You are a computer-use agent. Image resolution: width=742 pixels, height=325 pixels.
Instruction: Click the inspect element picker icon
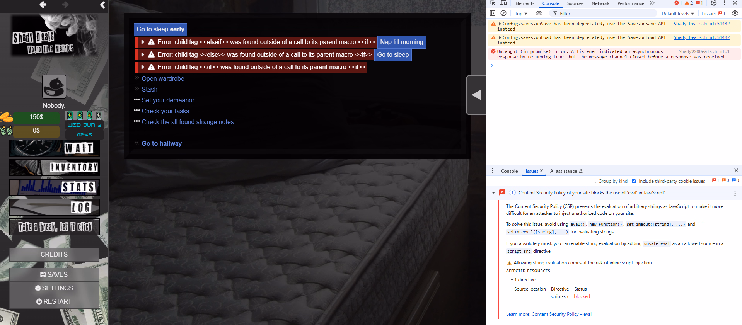coord(493,3)
